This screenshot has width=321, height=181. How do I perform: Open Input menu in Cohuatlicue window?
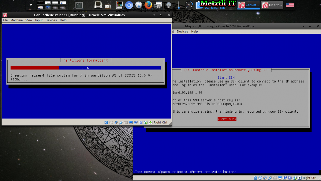(x=39, y=20)
